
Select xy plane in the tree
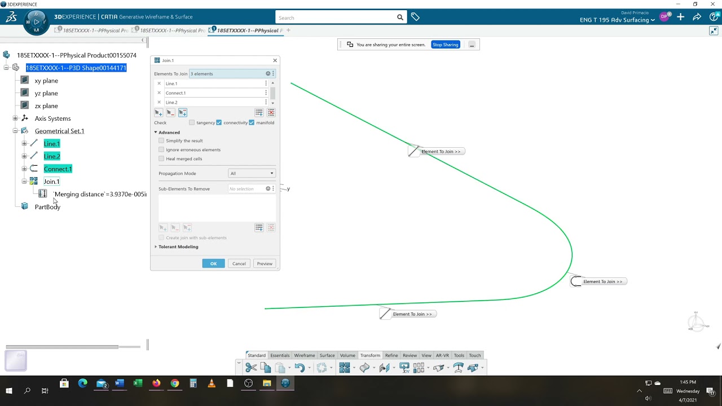point(46,81)
